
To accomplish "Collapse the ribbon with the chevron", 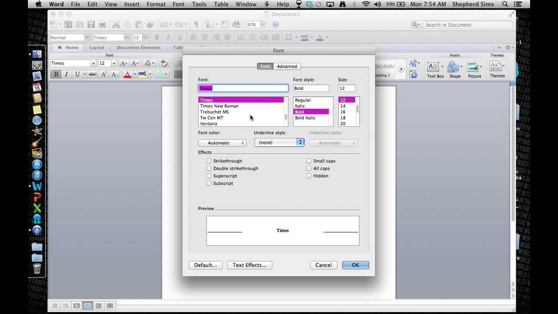I will coord(499,47).
